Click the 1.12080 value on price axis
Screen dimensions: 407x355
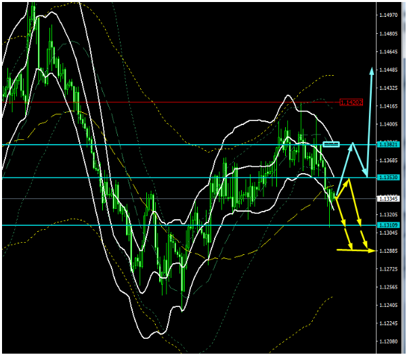pyautogui.click(x=389, y=341)
